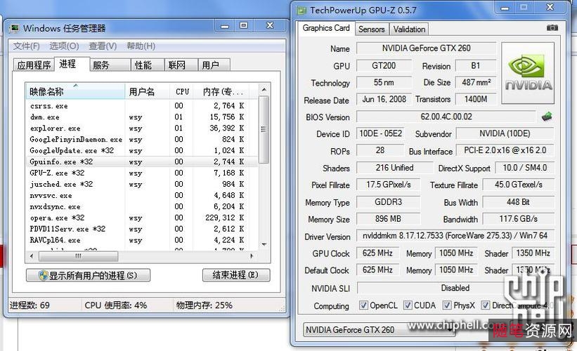Open the 选项(O) menu
Viewport: 577px width, 351px height.
64,46
